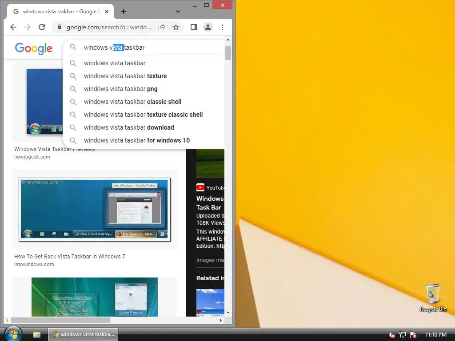455x341 pixels.
Task: Click the muted volume tray icon
Action: [391, 335]
